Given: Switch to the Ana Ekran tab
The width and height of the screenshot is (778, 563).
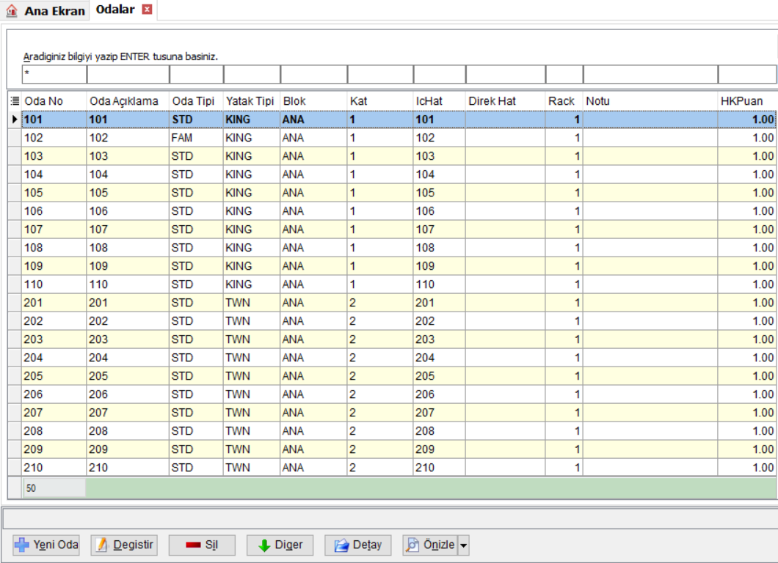Looking at the screenshot, I should [x=54, y=11].
